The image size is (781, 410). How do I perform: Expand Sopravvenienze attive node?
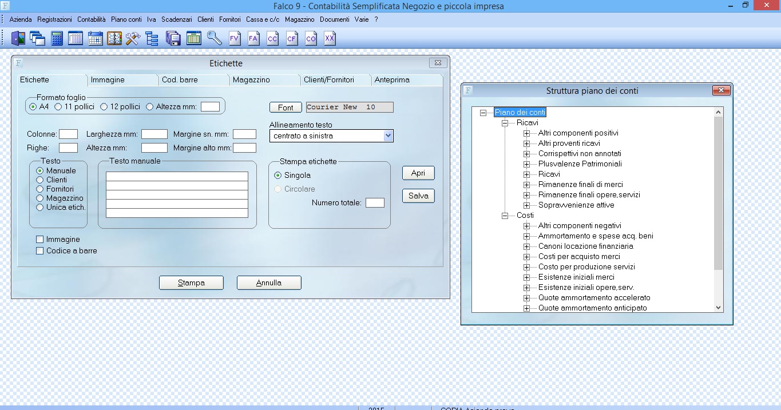tap(526, 205)
